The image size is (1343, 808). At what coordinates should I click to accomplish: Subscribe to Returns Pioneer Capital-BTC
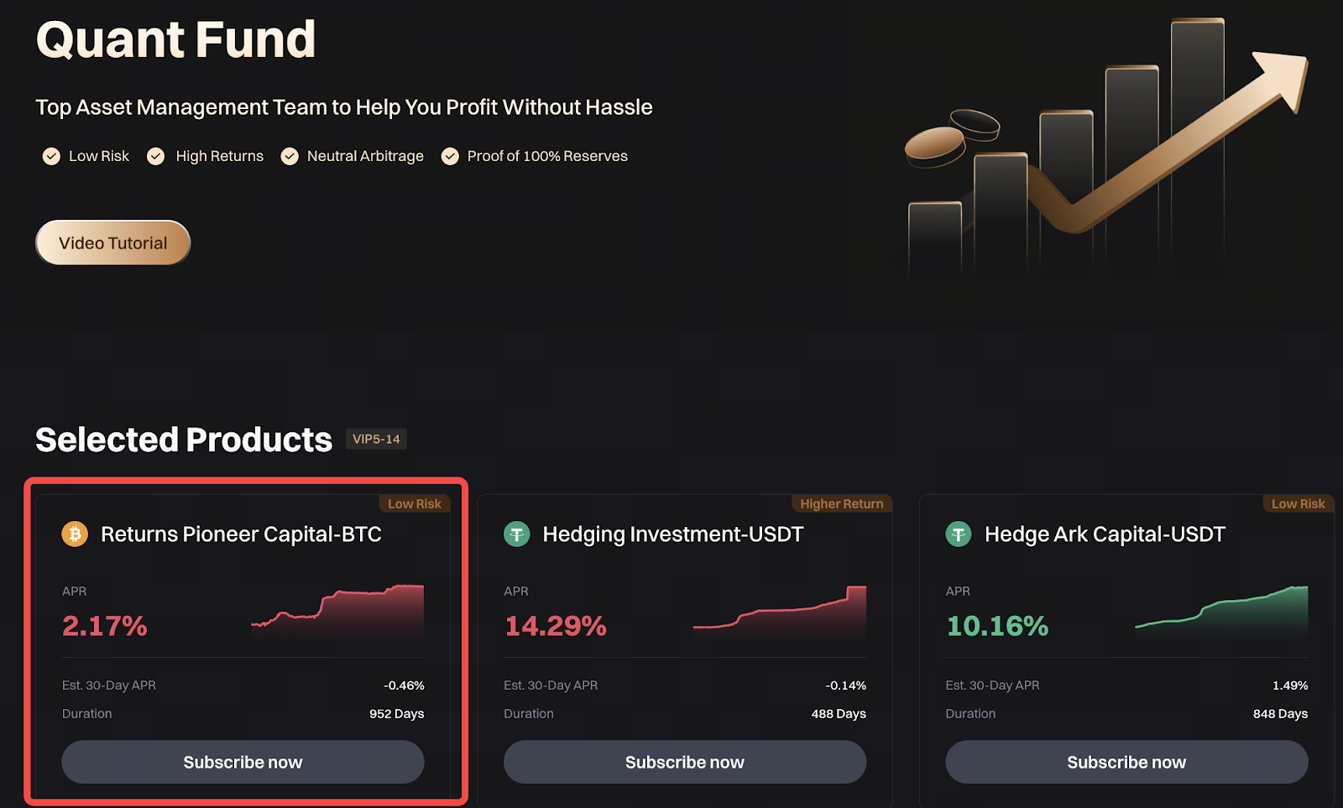(x=243, y=762)
